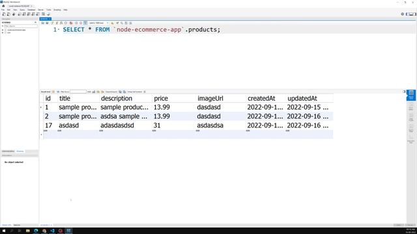Open Visual Studio Code from taskbar
417x234 pixels.
[52, 231]
